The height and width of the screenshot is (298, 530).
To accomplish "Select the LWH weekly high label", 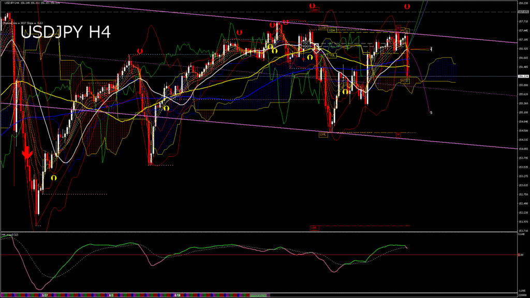I will pos(323,27).
